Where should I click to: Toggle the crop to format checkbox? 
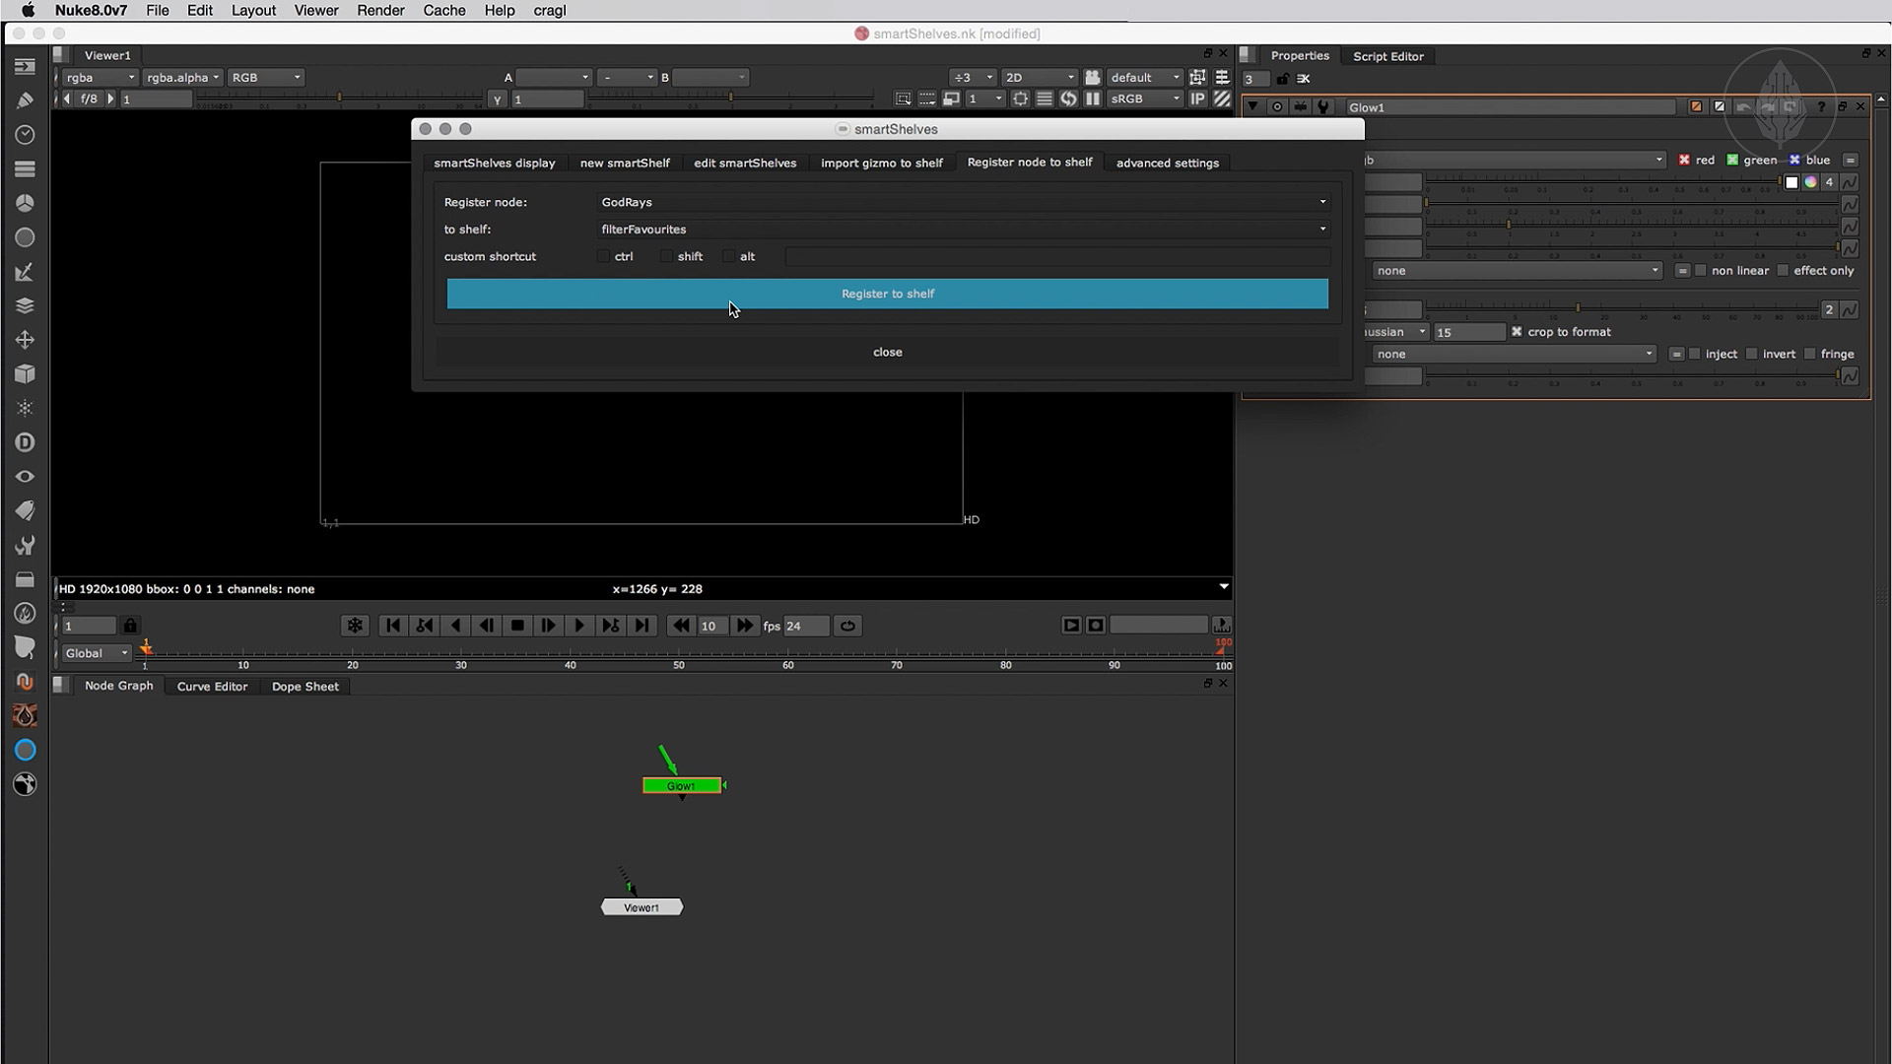point(1517,332)
